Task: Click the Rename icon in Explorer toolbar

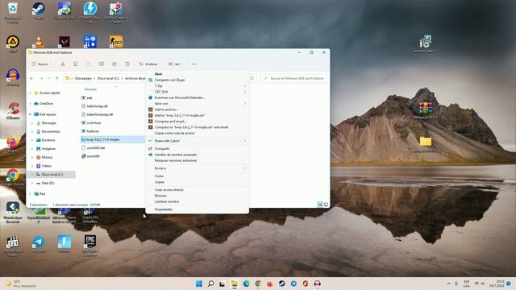Action: coord(102,64)
